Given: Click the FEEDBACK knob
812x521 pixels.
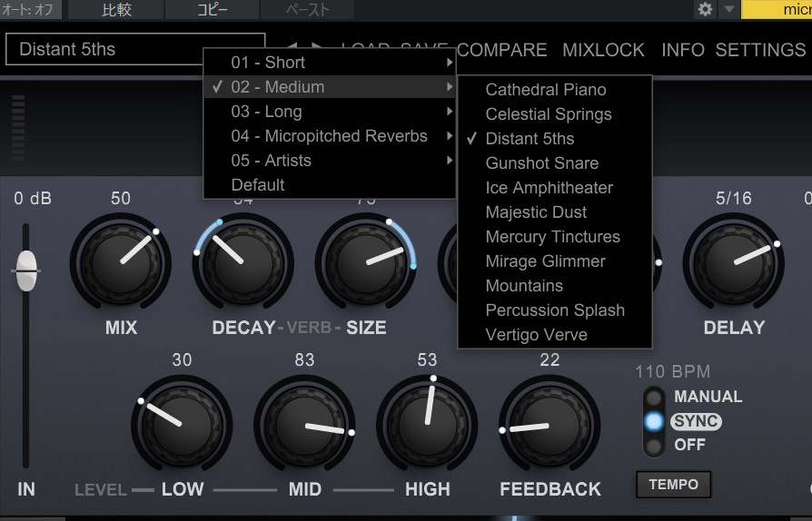Looking at the screenshot, I should tap(550, 424).
